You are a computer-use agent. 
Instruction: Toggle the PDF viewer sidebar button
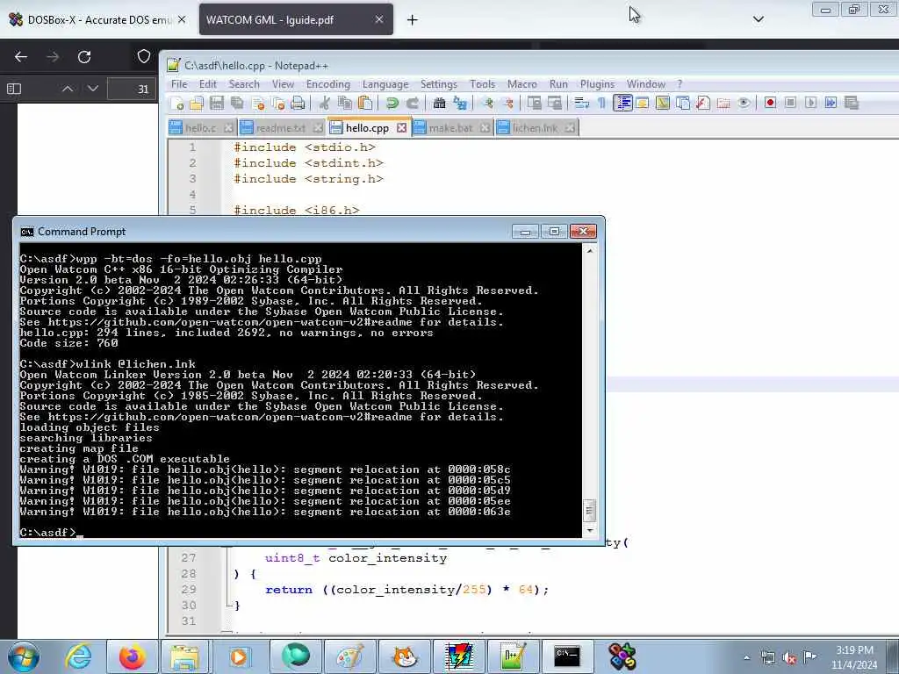[x=14, y=89]
